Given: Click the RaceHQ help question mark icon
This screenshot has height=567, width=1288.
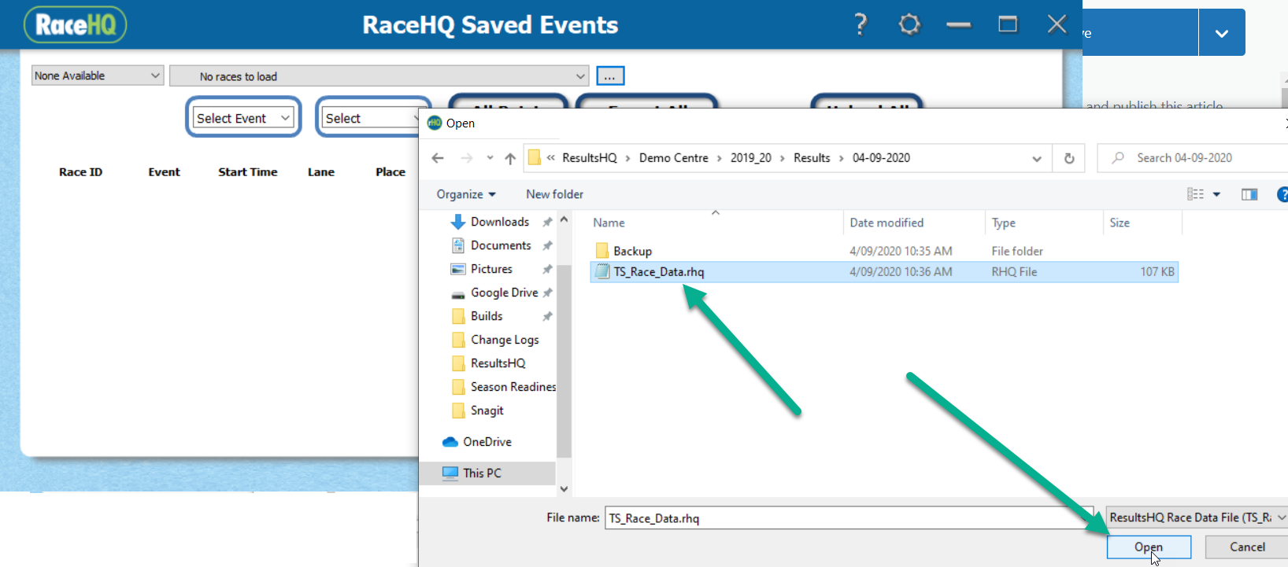Looking at the screenshot, I should pyautogui.click(x=861, y=24).
